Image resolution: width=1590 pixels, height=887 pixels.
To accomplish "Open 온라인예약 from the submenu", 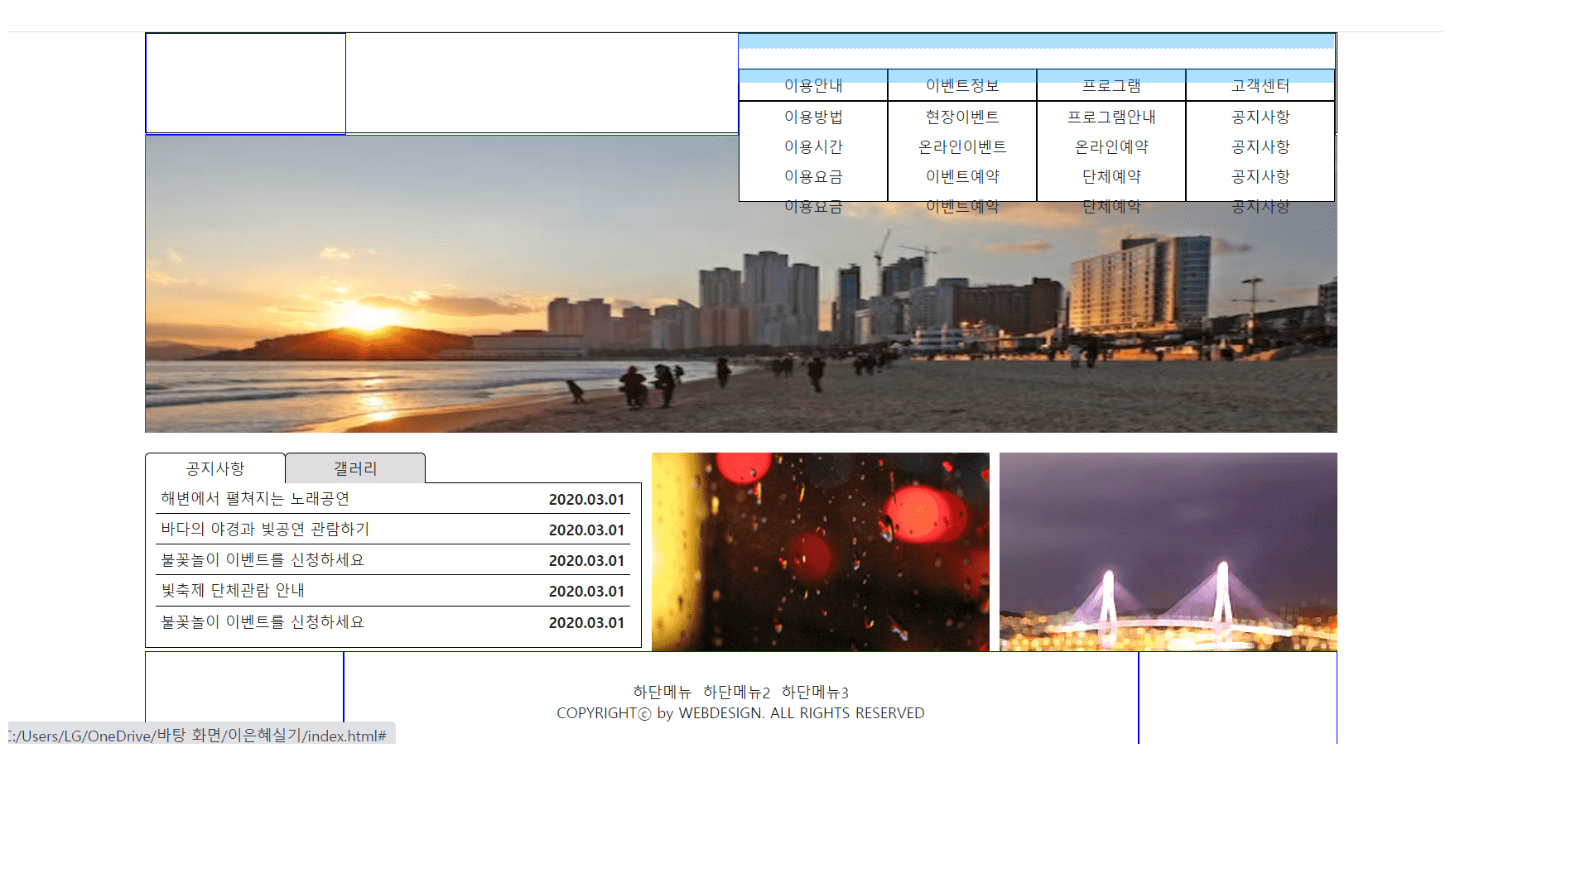I will coord(1111,146).
